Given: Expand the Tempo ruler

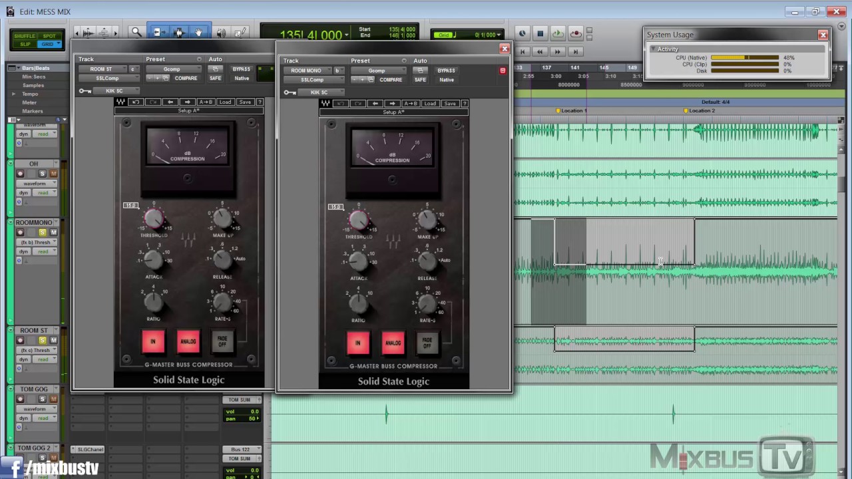Looking at the screenshot, I should pos(13,94).
